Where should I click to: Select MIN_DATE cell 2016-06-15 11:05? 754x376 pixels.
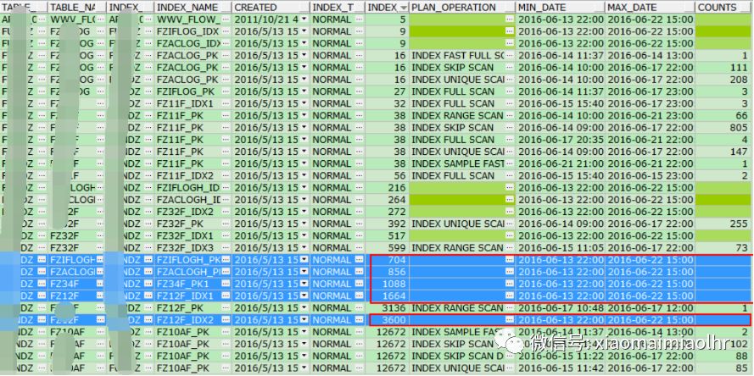[561, 248]
